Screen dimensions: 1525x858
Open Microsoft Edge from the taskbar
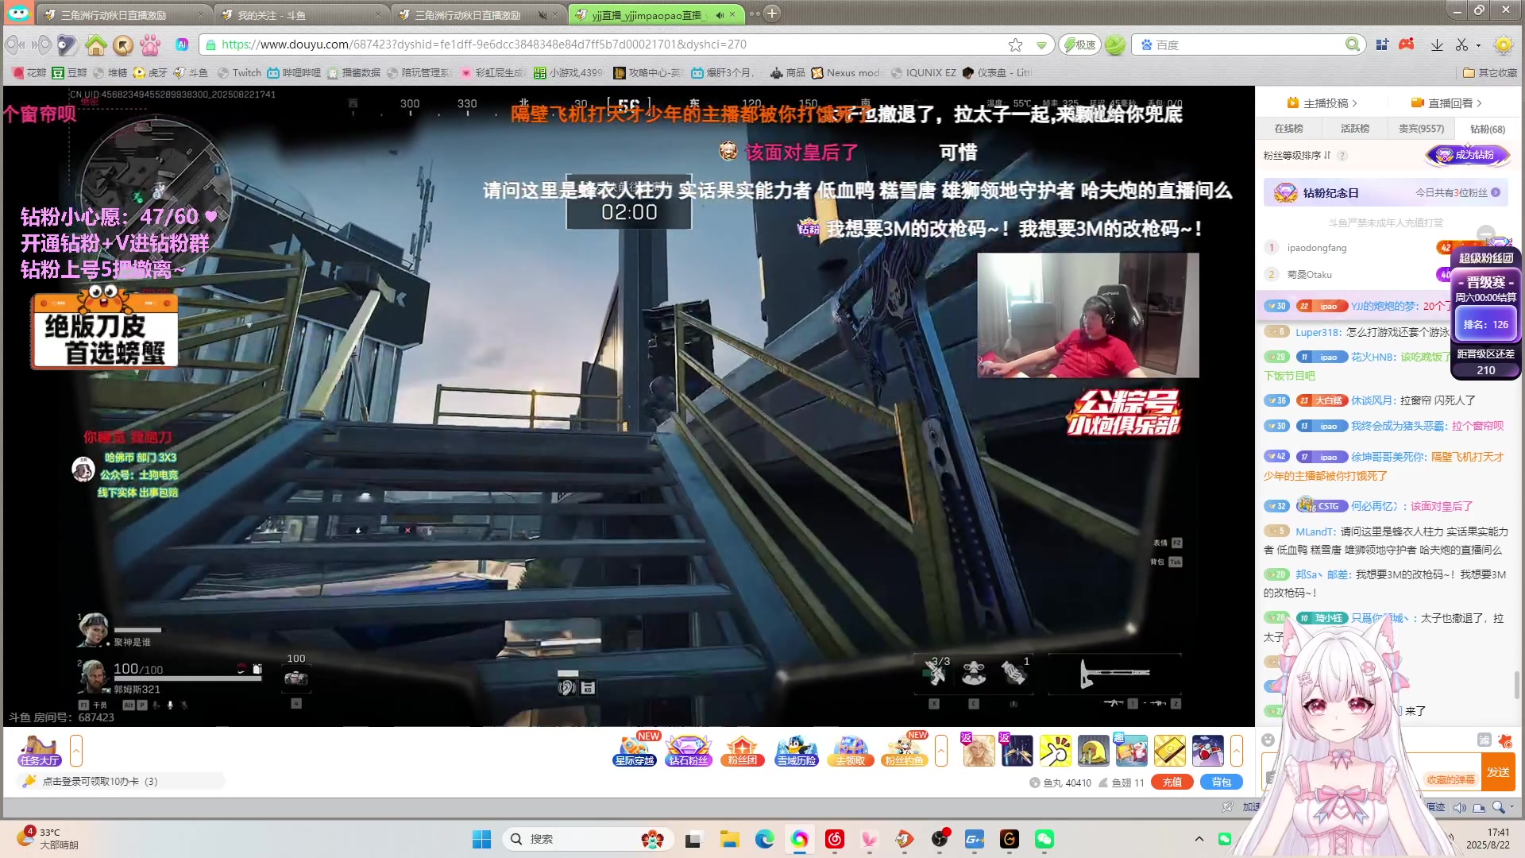coord(764,839)
